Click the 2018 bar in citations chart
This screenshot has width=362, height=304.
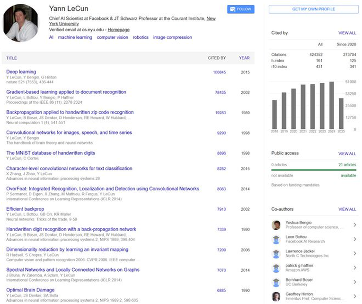tap(274, 115)
